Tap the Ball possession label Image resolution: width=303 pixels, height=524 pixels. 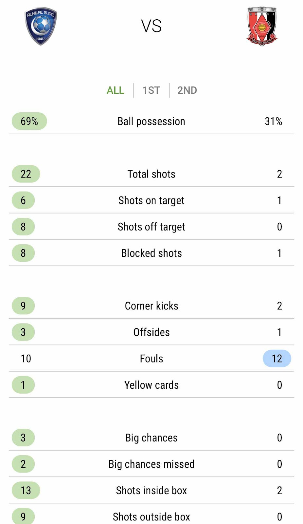[x=151, y=122]
